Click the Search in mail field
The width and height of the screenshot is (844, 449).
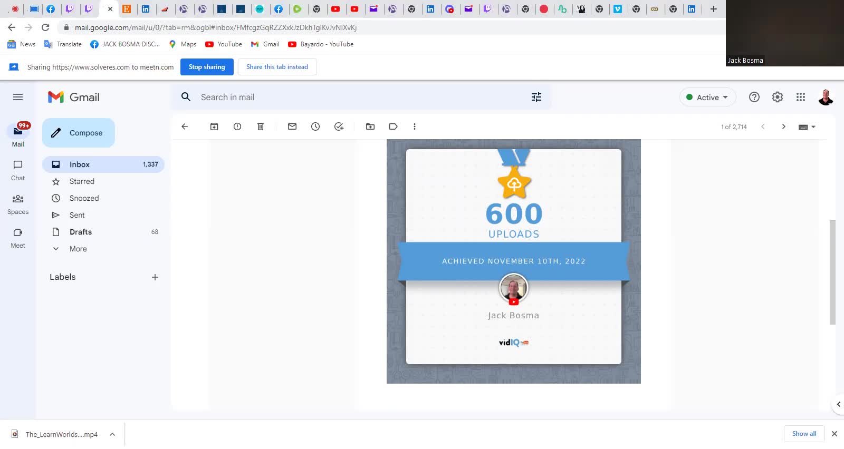pos(361,97)
